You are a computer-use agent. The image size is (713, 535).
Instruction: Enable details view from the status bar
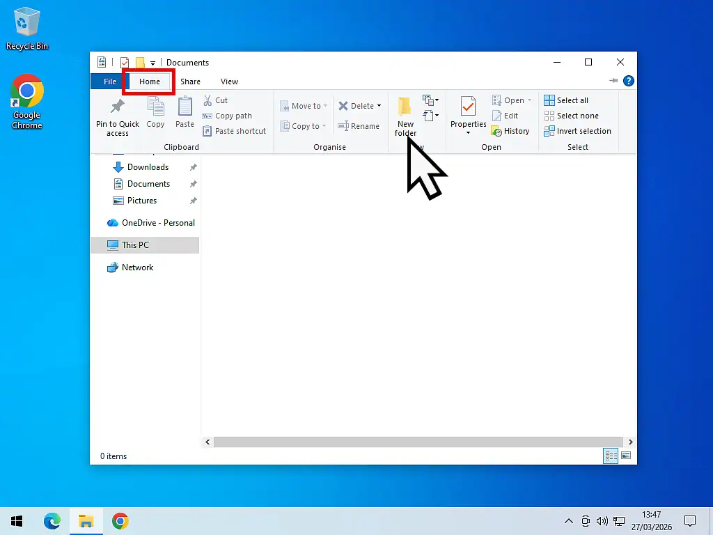point(611,456)
